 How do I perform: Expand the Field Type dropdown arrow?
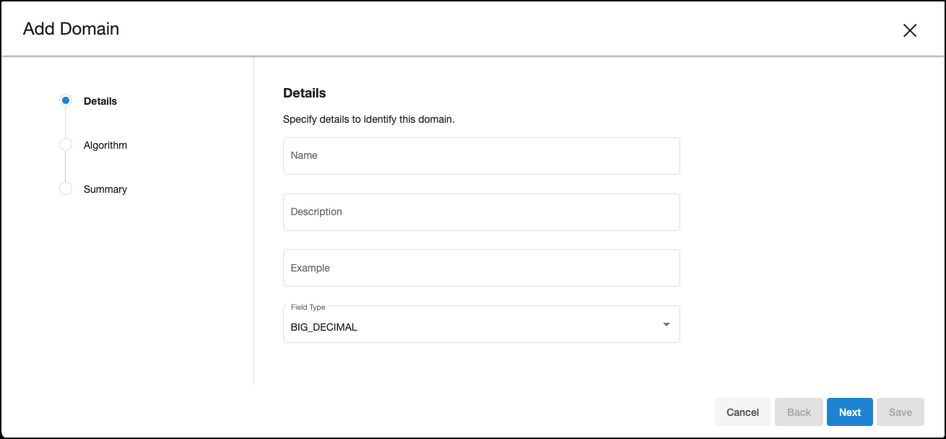point(667,325)
